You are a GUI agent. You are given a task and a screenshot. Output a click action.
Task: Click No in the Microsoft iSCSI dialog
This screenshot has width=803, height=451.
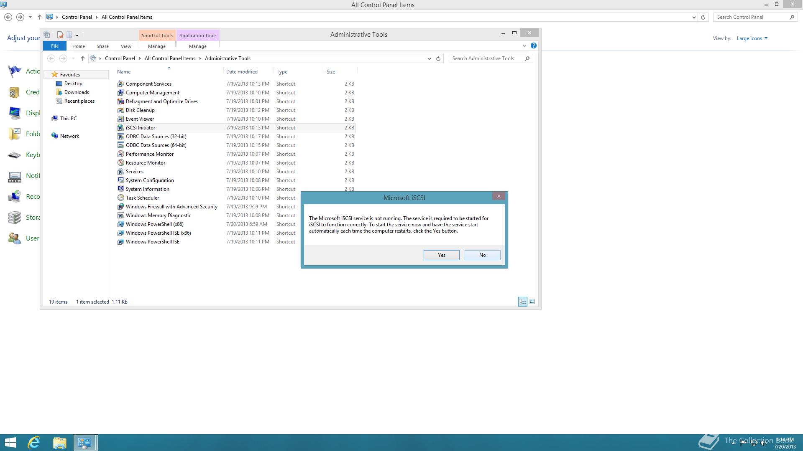tap(483, 255)
